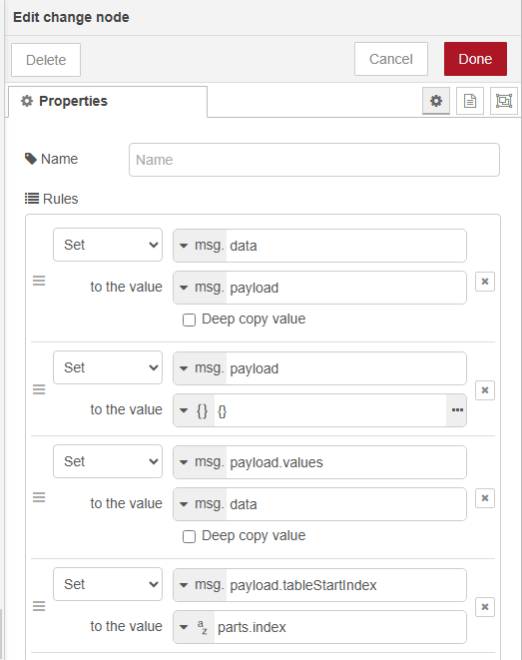This screenshot has height=660, width=522.
Task: Open the first rule's Set action dropdown
Action: (108, 245)
